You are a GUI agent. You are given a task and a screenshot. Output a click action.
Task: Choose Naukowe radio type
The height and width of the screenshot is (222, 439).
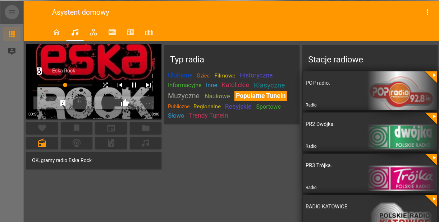217,96
